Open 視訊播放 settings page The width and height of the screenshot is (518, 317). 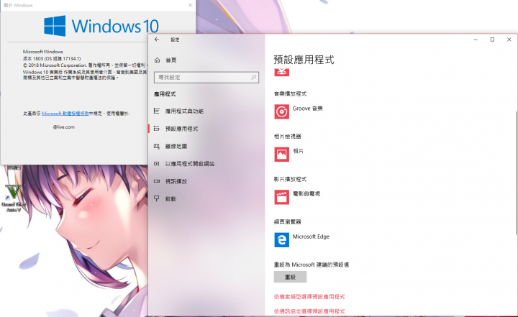(176, 181)
